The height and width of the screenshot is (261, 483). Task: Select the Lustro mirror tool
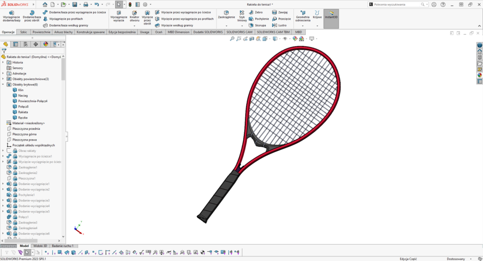tap(280, 25)
